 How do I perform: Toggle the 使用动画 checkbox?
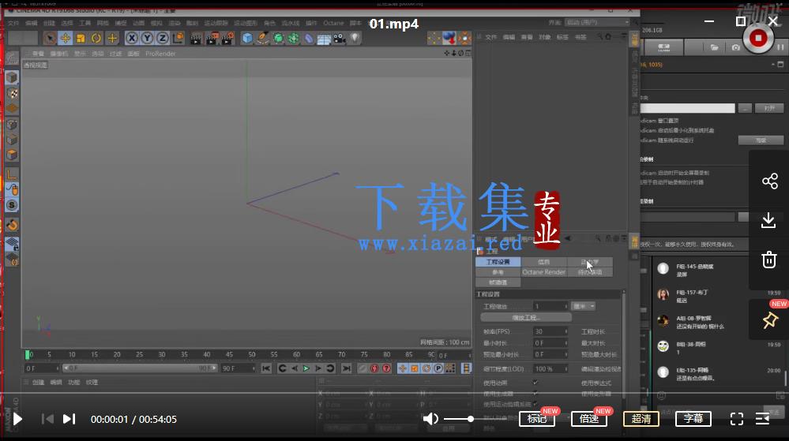[535, 383]
